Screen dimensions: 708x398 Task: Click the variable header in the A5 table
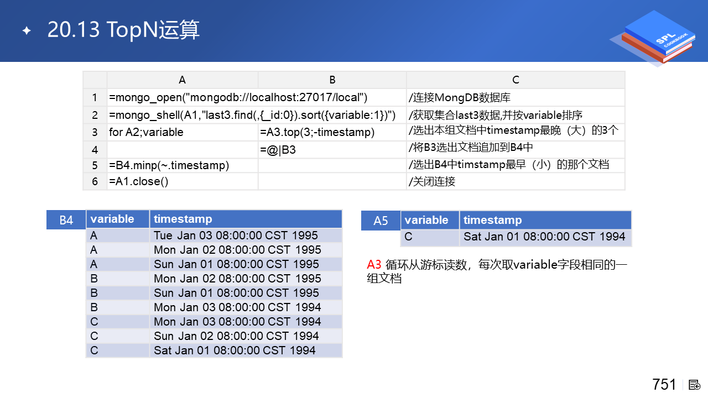click(430, 220)
